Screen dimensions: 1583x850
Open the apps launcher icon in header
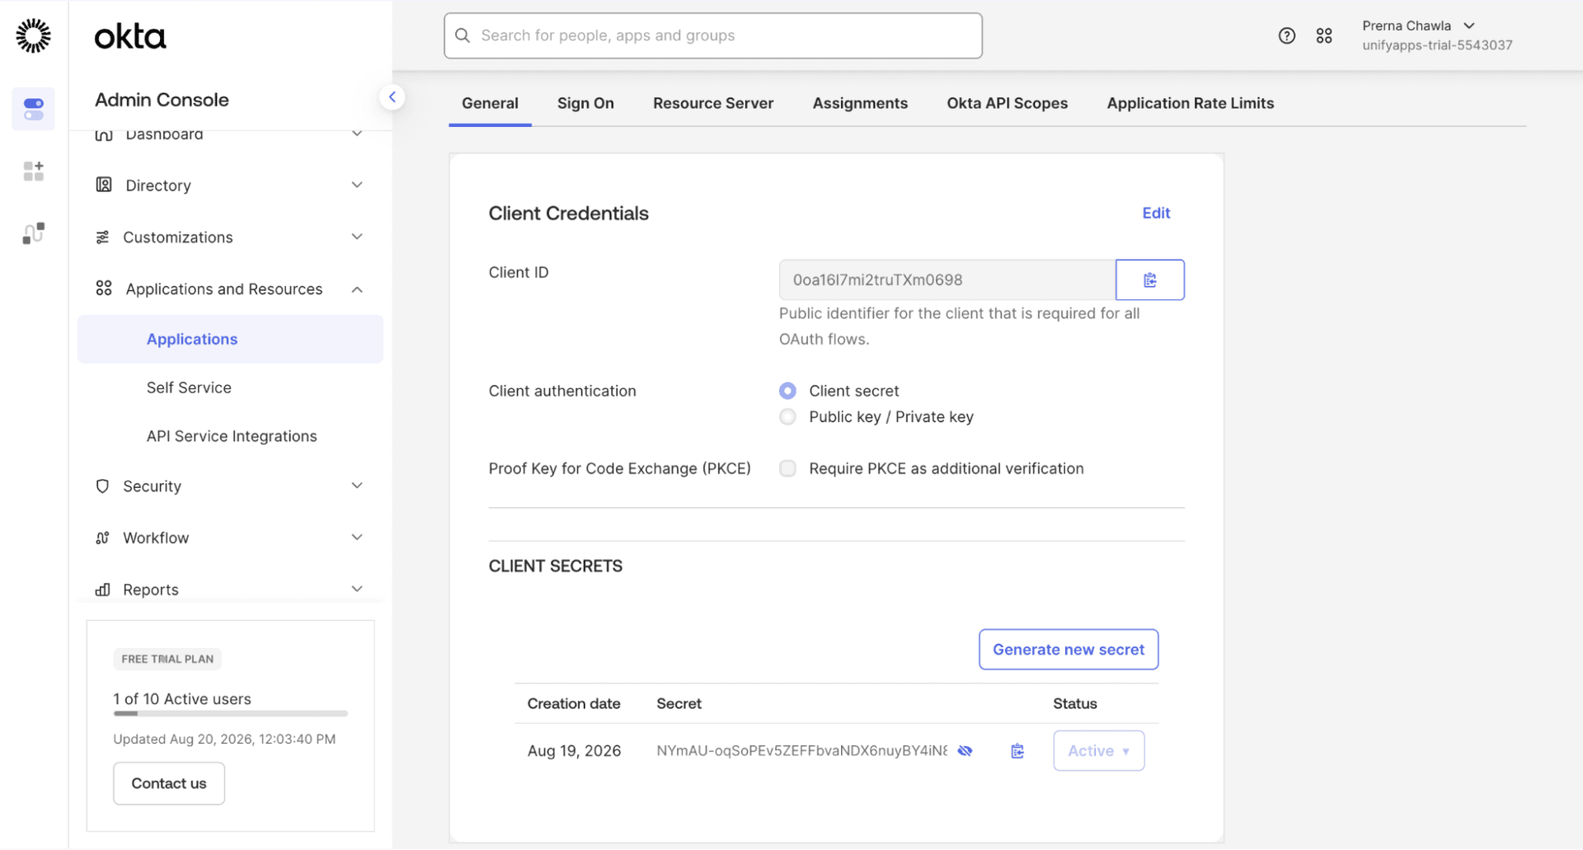1324,35
